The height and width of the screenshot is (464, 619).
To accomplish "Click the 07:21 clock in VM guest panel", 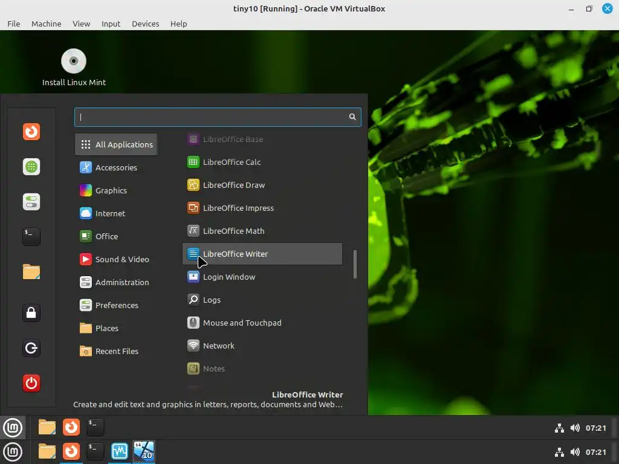I will (595, 428).
